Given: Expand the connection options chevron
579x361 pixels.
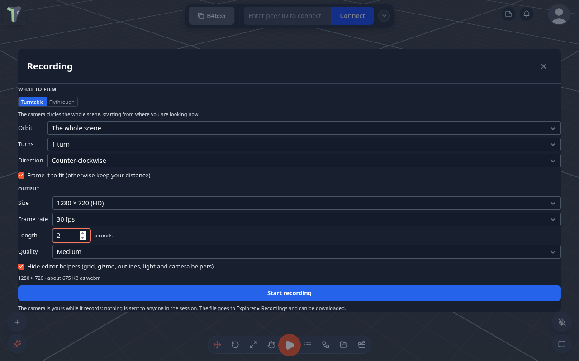Looking at the screenshot, I should 384,16.
